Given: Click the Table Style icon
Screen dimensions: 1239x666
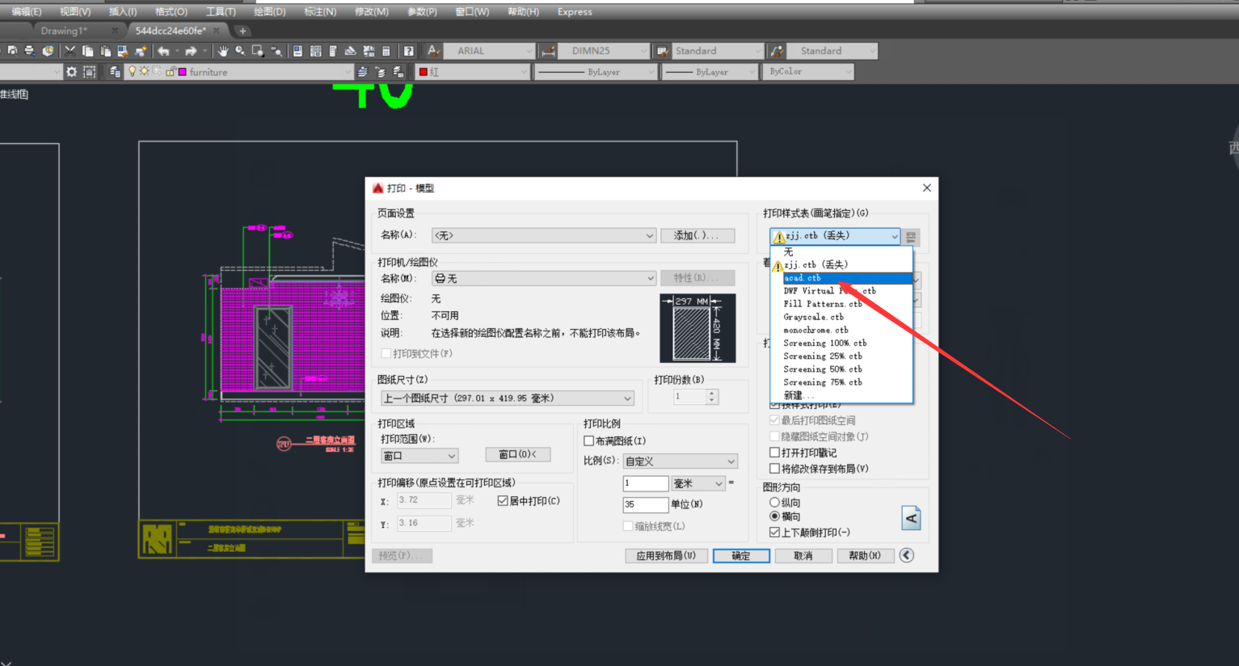Looking at the screenshot, I should point(663,51).
